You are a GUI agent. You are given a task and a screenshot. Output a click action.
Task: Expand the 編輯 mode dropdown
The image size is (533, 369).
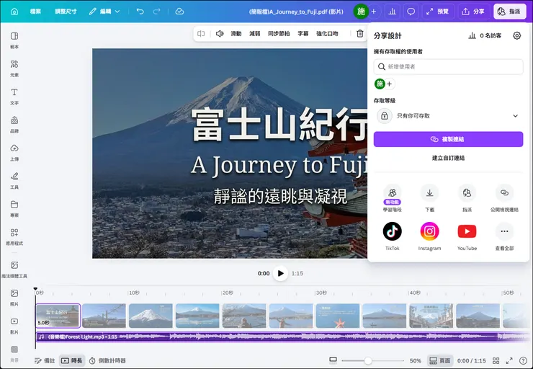(104, 12)
